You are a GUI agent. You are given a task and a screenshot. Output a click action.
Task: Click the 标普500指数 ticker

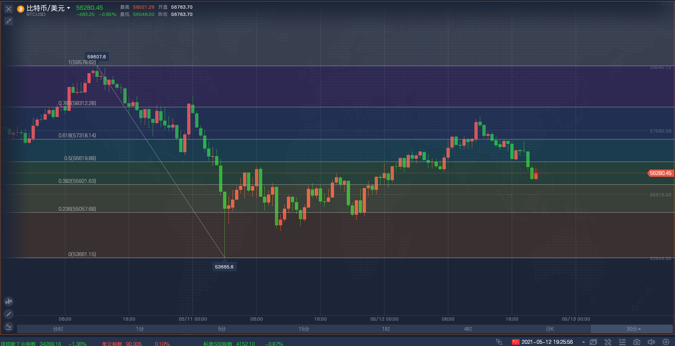pyautogui.click(x=243, y=344)
